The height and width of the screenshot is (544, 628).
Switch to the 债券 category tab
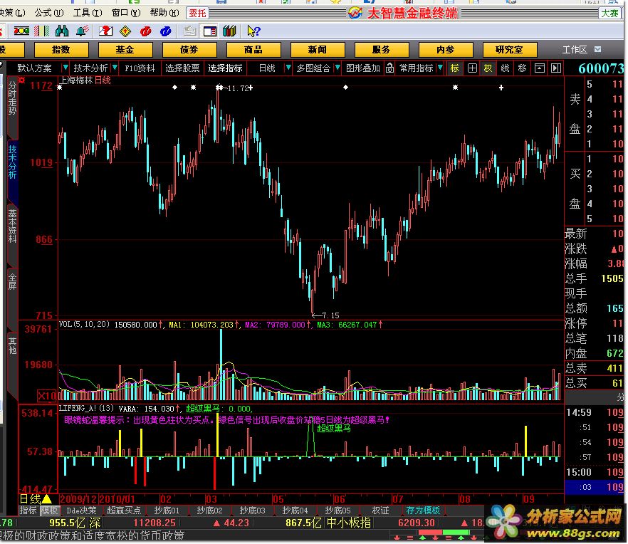tap(189, 50)
